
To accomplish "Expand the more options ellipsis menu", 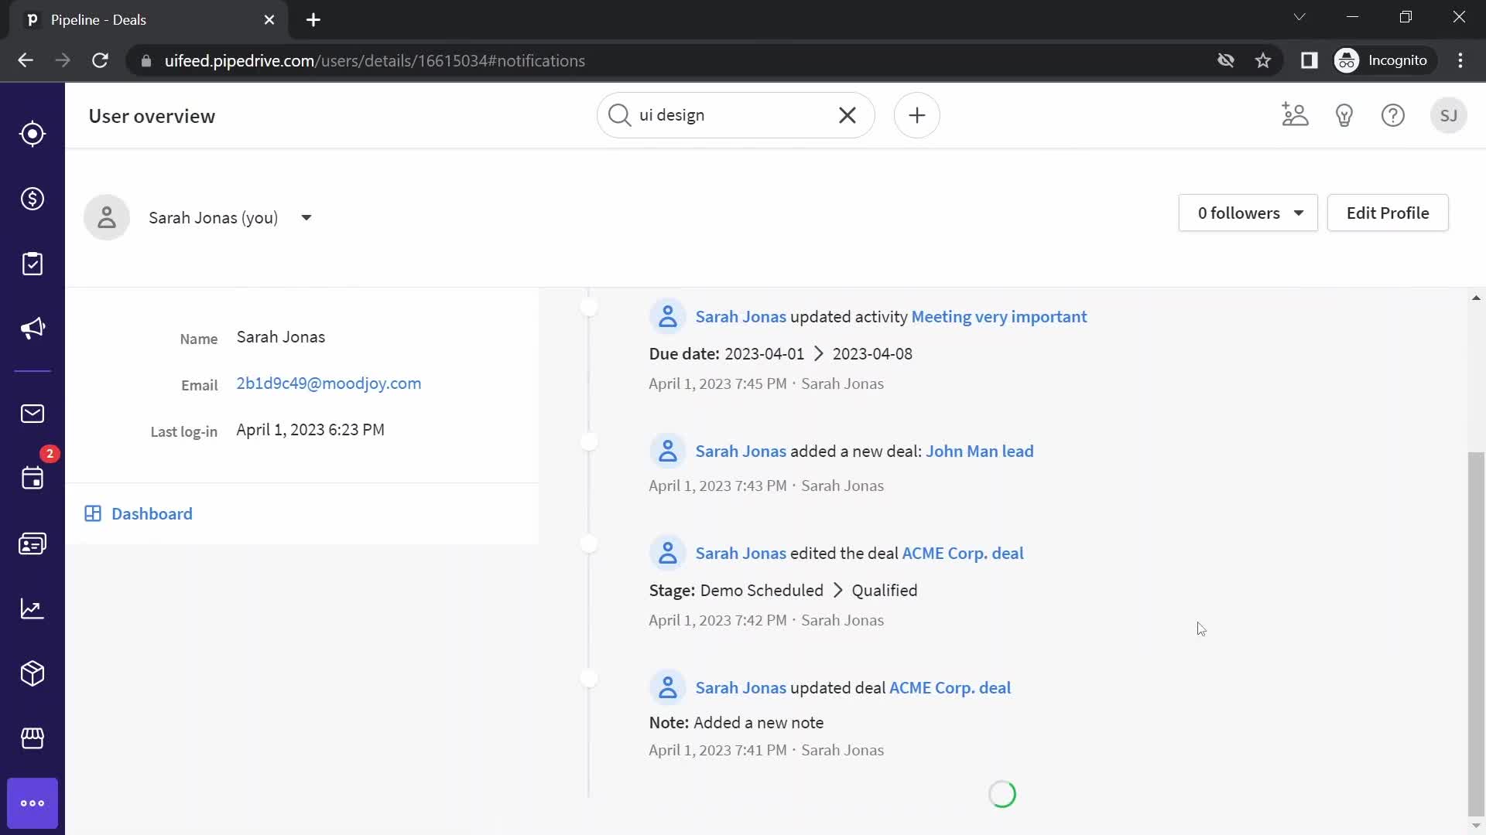I will tap(32, 803).
